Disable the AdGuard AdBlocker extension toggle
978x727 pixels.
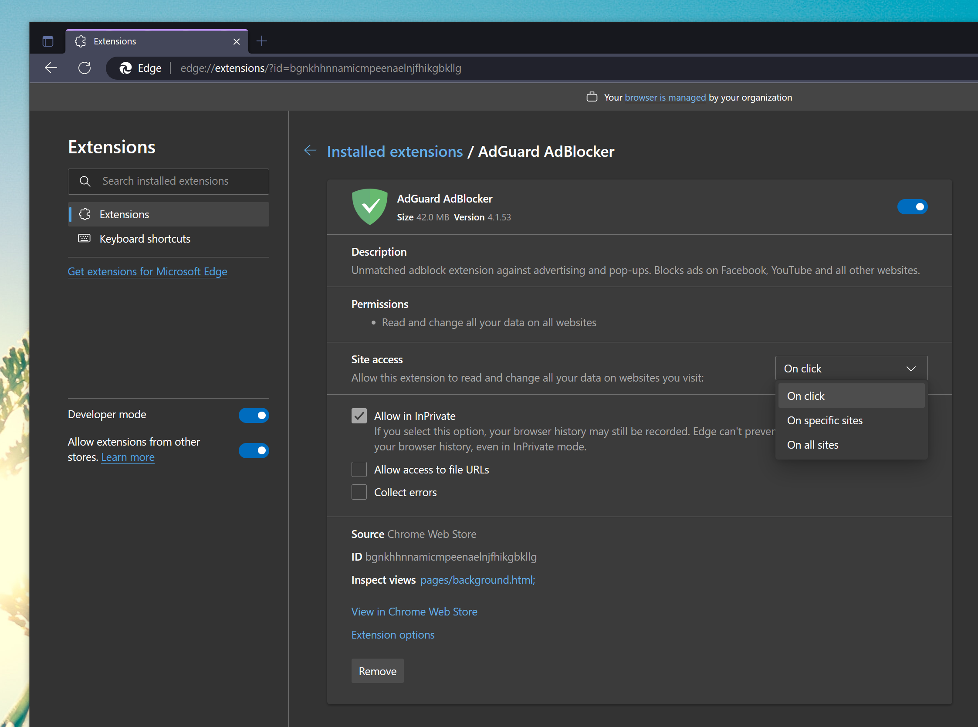912,207
